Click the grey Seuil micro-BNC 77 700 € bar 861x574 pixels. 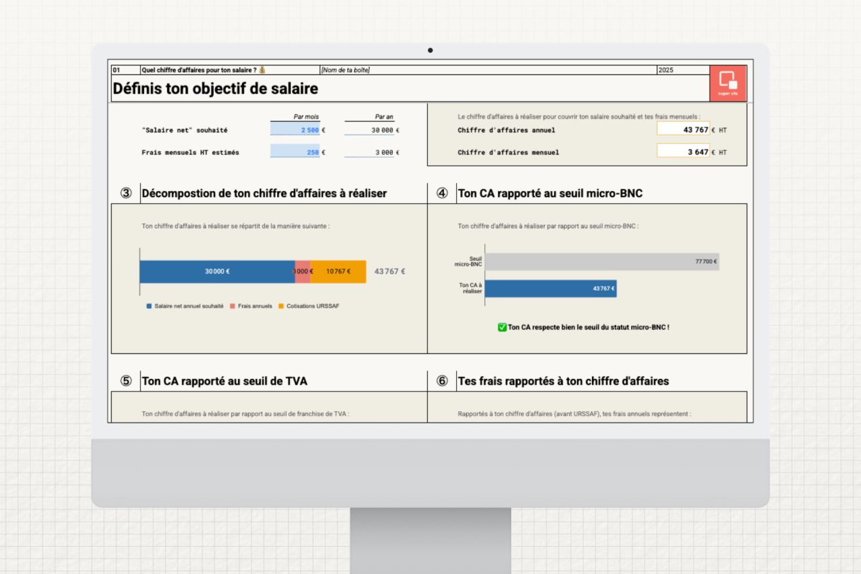(601, 262)
